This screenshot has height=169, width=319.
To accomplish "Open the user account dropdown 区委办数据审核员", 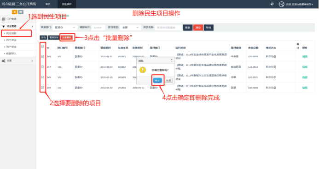I will click(300, 4).
